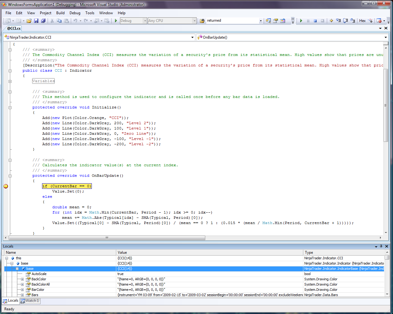This screenshot has height=314, width=393.
Task: Click the horizontal scrollbar of the code editor
Action: 107,238
